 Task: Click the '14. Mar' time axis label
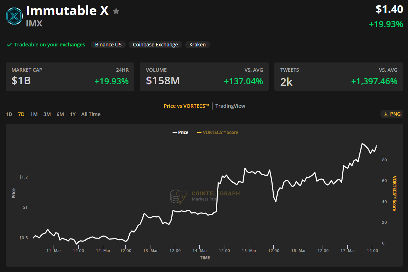click(200, 251)
